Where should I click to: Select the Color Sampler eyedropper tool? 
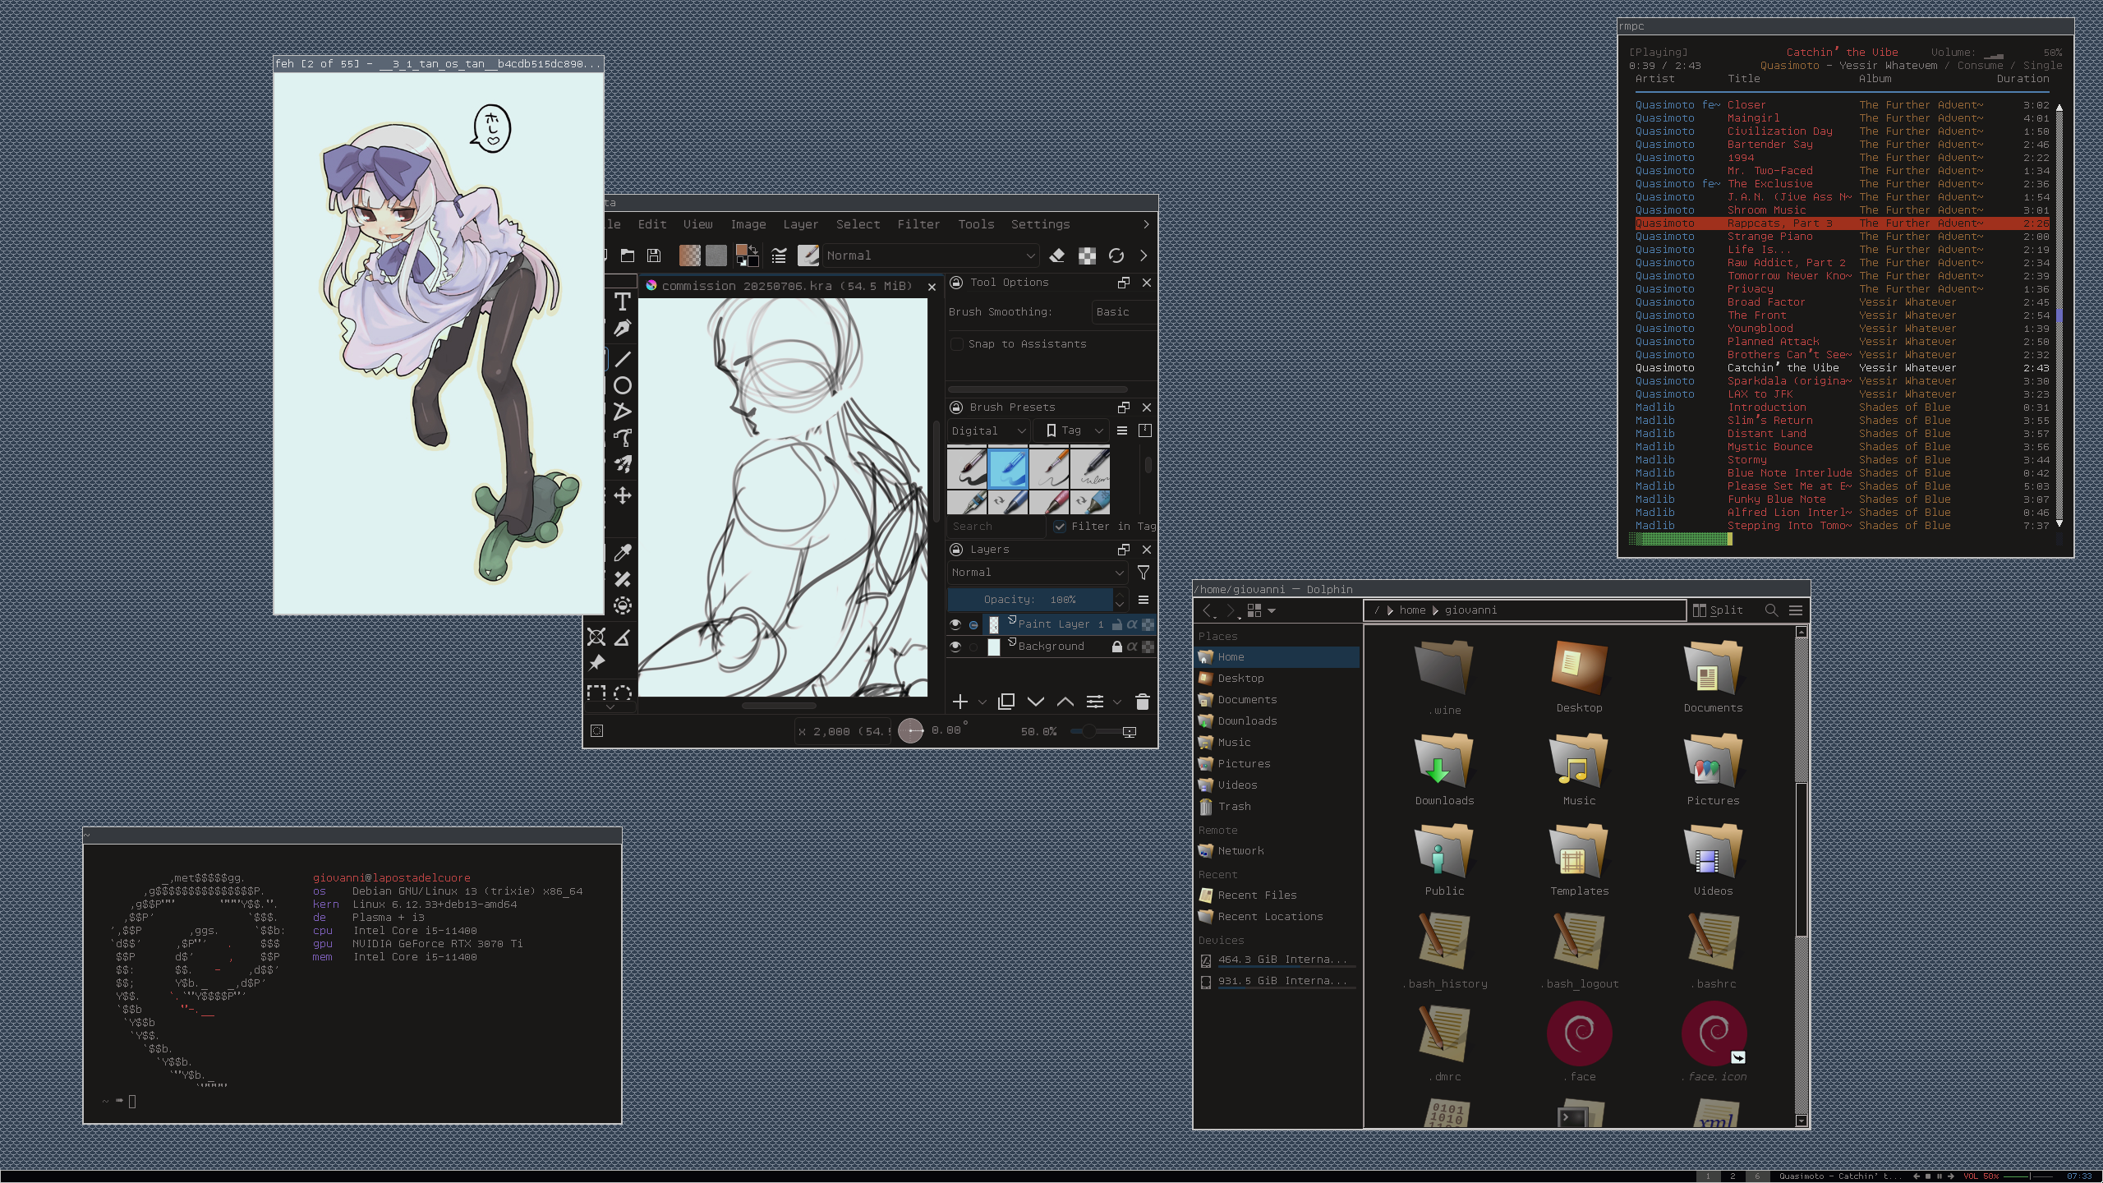623,553
